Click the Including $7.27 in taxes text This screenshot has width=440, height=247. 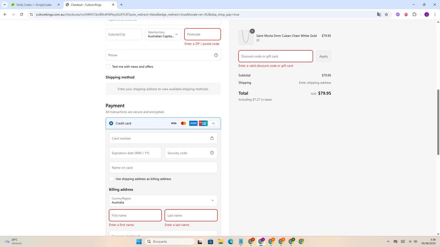255,100
